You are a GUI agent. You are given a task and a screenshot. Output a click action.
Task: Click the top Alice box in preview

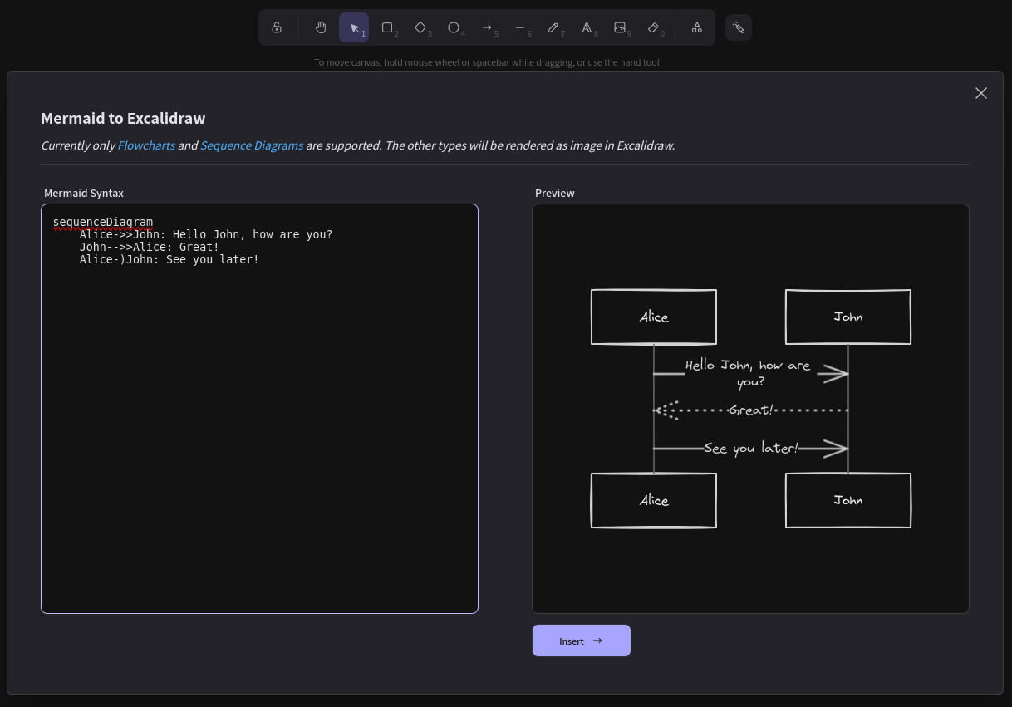(654, 317)
